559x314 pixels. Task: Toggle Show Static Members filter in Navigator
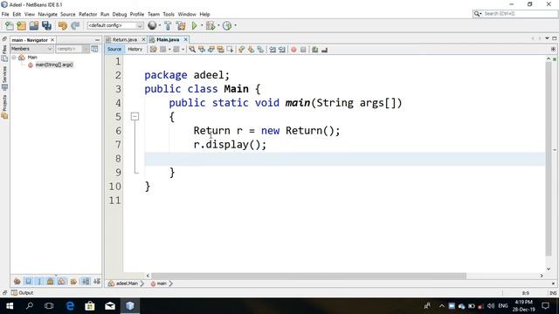pos(39,281)
